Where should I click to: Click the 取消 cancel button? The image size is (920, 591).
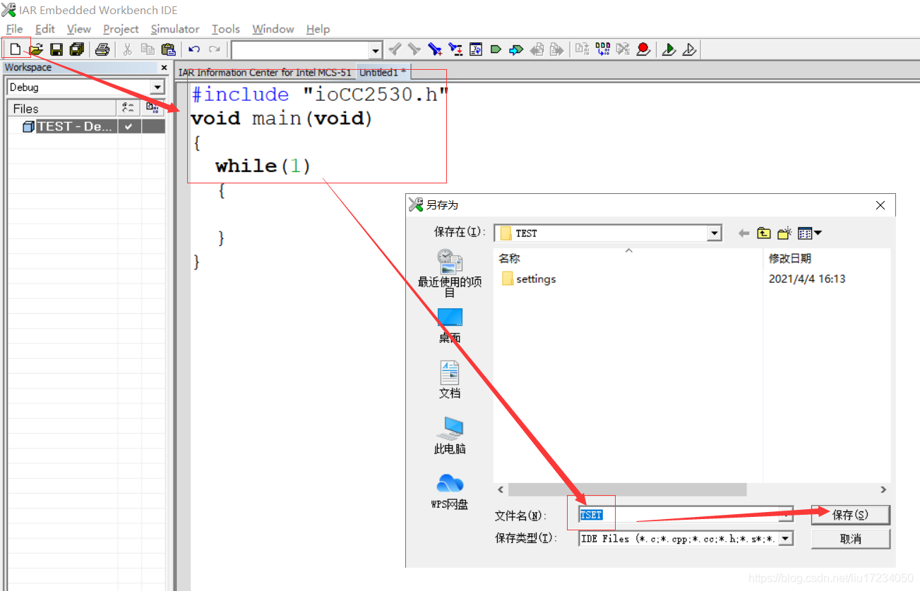point(850,539)
